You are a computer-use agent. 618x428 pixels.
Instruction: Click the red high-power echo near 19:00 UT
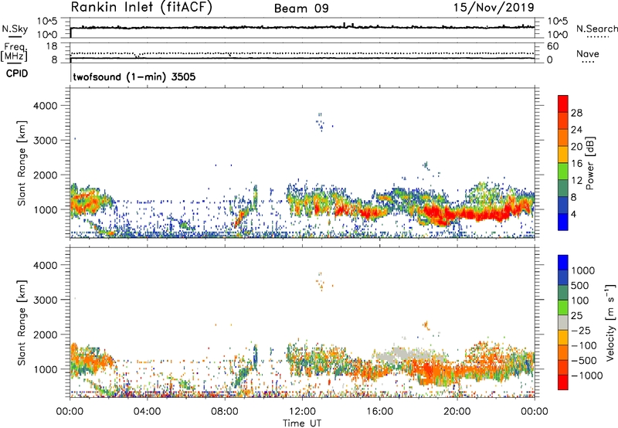click(440, 213)
